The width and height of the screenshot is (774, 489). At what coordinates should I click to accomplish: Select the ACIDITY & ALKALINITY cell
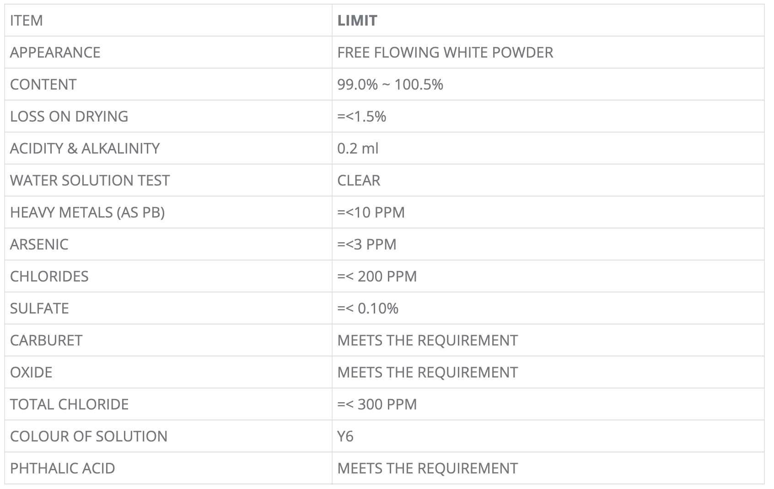tap(85, 149)
